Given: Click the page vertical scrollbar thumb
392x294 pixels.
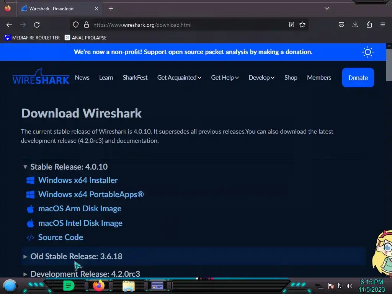Looking at the screenshot, I should click(389, 65).
